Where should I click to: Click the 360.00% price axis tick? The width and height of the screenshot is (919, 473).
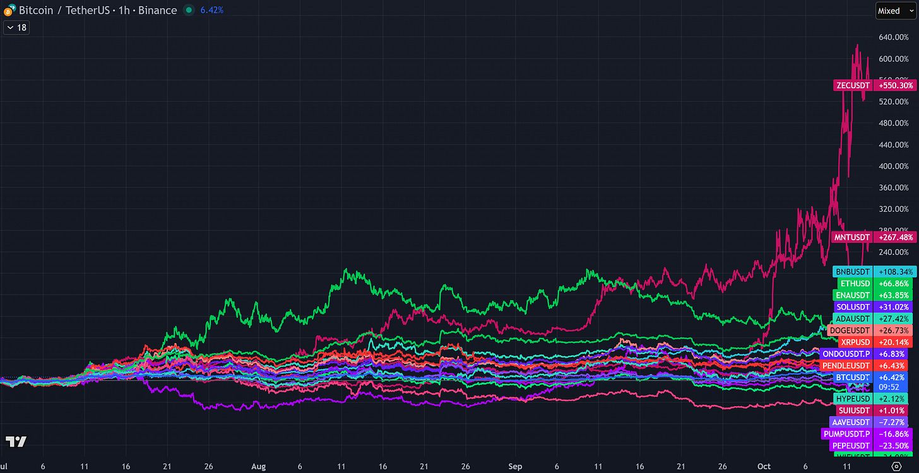pos(892,187)
